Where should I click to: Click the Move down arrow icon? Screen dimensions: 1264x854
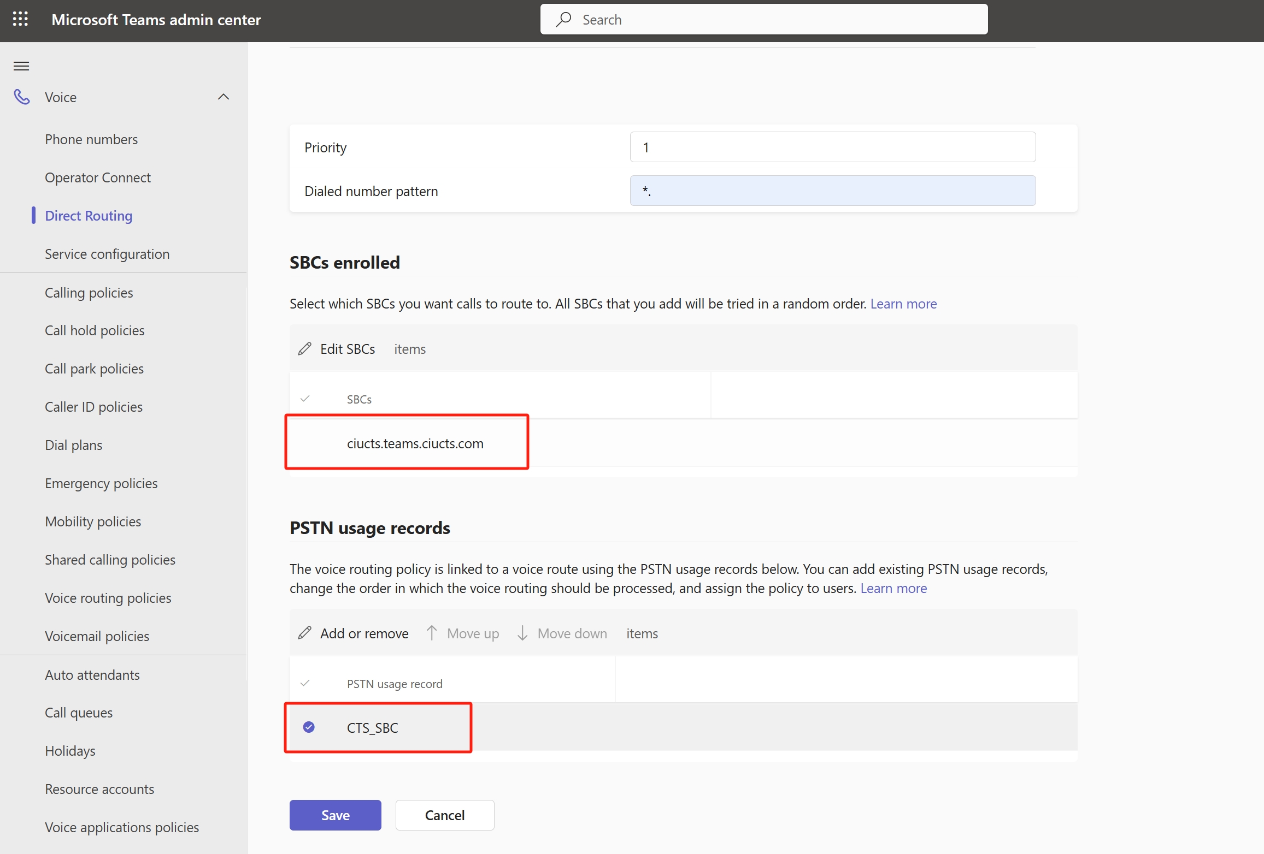522,633
